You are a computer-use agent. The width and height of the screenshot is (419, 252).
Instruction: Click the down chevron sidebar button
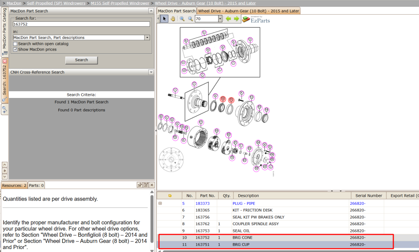click(x=5, y=177)
